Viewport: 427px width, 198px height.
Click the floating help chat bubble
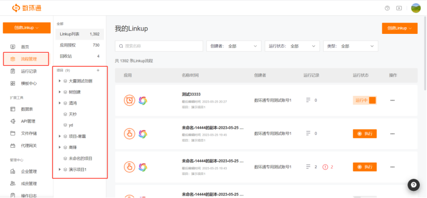(414, 185)
